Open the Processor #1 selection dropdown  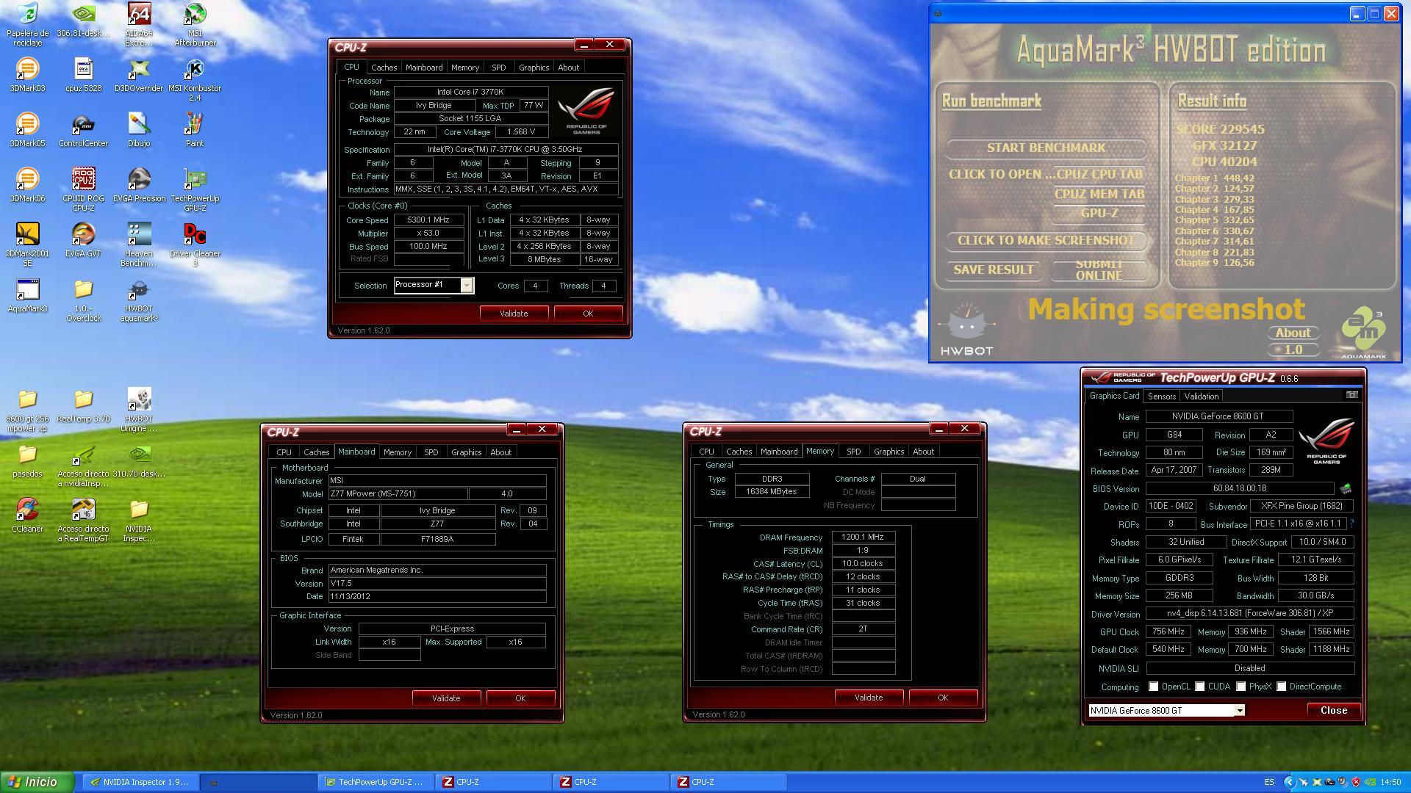coord(466,286)
